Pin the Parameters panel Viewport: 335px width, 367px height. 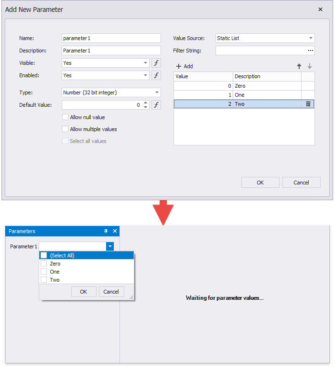click(106, 231)
